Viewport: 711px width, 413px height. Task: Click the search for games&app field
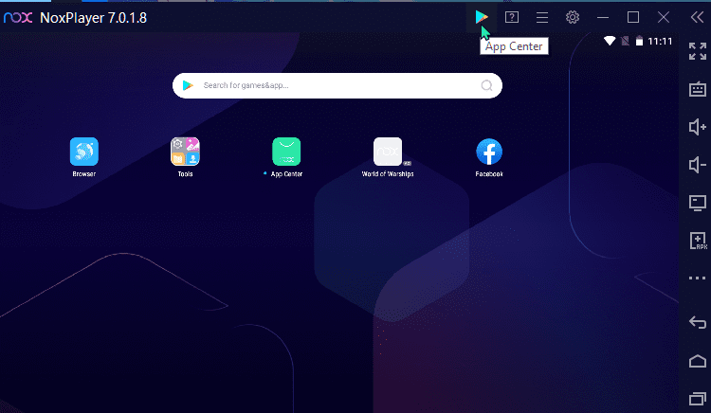click(337, 85)
